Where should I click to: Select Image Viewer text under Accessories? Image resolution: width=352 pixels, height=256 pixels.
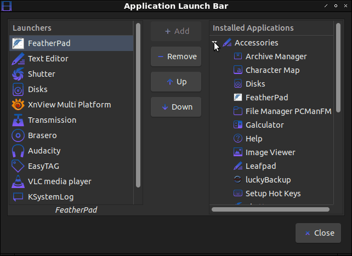coord(270,152)
